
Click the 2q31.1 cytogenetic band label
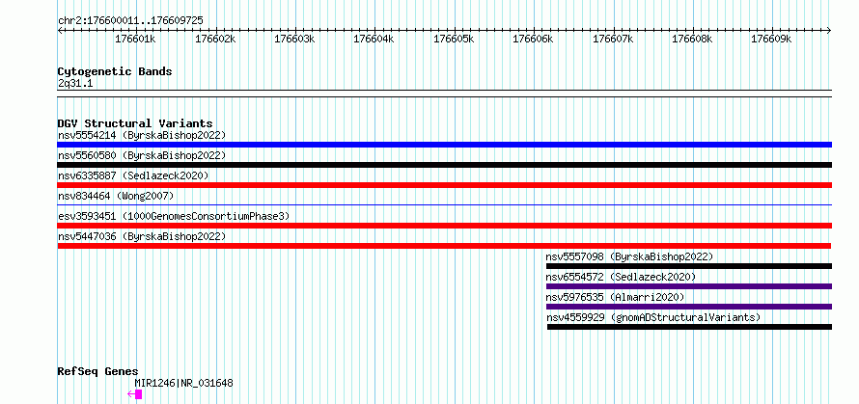tap(75, 84)
